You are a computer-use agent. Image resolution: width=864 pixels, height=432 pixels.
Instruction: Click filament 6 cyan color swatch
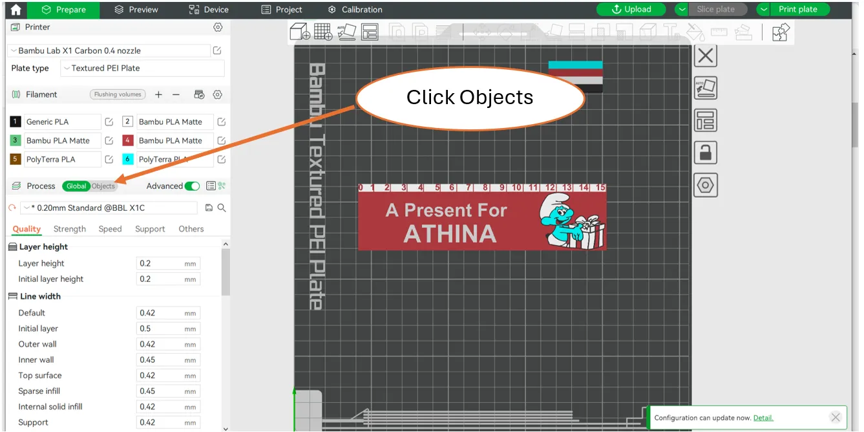click(x=127, y=159)
